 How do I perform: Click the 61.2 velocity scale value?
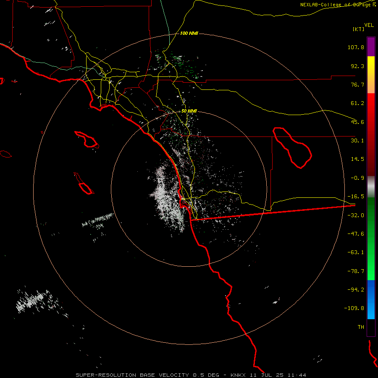click(357, 103)
